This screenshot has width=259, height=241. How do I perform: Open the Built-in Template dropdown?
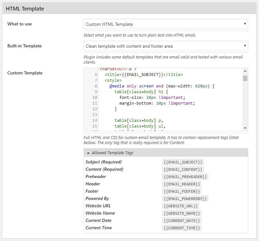tap(166, 46)
